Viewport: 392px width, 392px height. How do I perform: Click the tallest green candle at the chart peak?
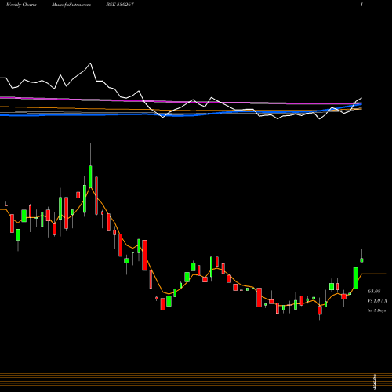90,176
